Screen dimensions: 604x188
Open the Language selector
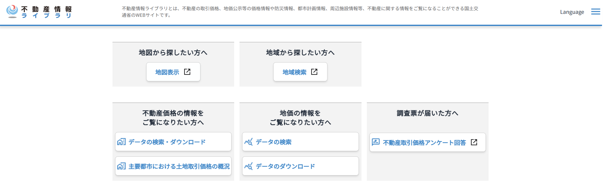572,12
